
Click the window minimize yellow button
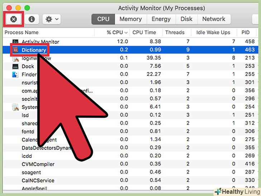18,8
